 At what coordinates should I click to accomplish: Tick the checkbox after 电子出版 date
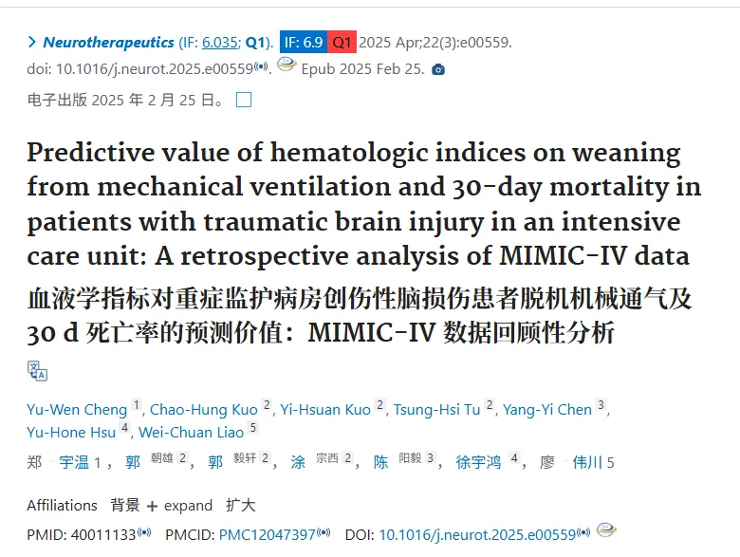click(244, 100)
